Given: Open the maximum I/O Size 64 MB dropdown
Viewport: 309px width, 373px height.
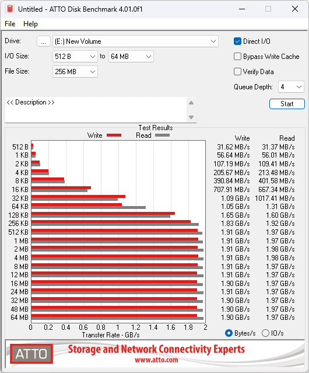Looking at the screenshot, I should [131, 57].
